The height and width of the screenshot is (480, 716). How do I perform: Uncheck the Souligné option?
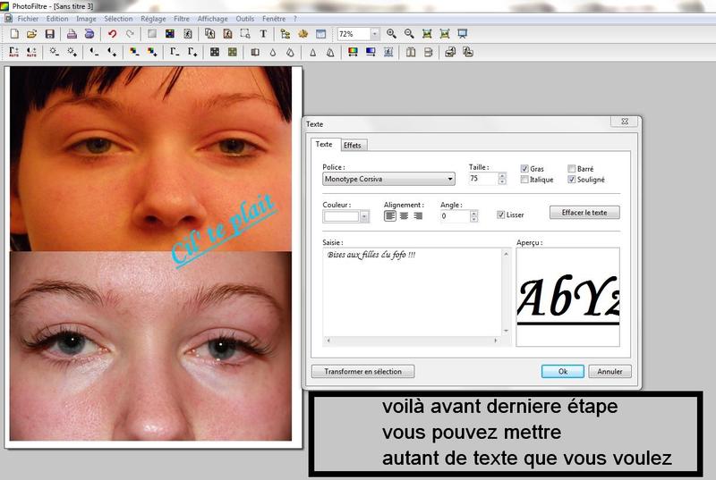pyautogui.click(x=572, y=180)
